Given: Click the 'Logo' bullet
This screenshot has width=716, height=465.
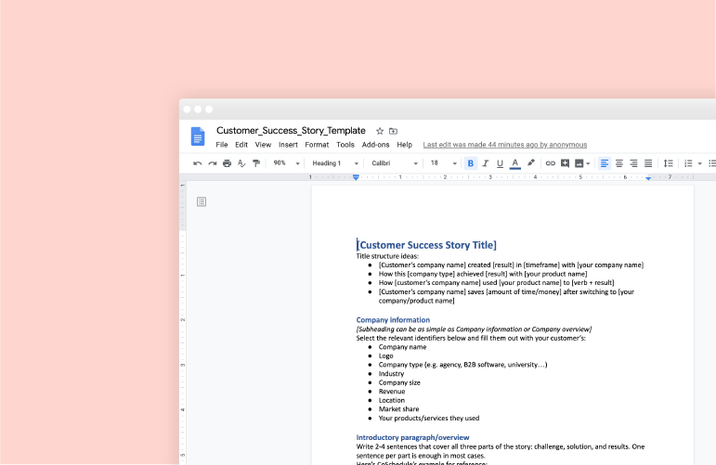Looking at the screenshot, I should tap(385, 355).
